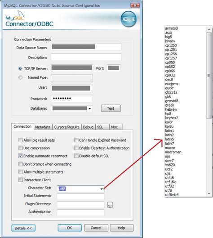Select cp1251 from the list

[171, 49]
